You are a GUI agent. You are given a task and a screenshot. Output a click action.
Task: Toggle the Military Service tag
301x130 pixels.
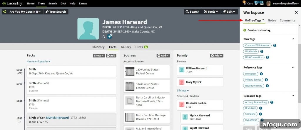(253, 80)
